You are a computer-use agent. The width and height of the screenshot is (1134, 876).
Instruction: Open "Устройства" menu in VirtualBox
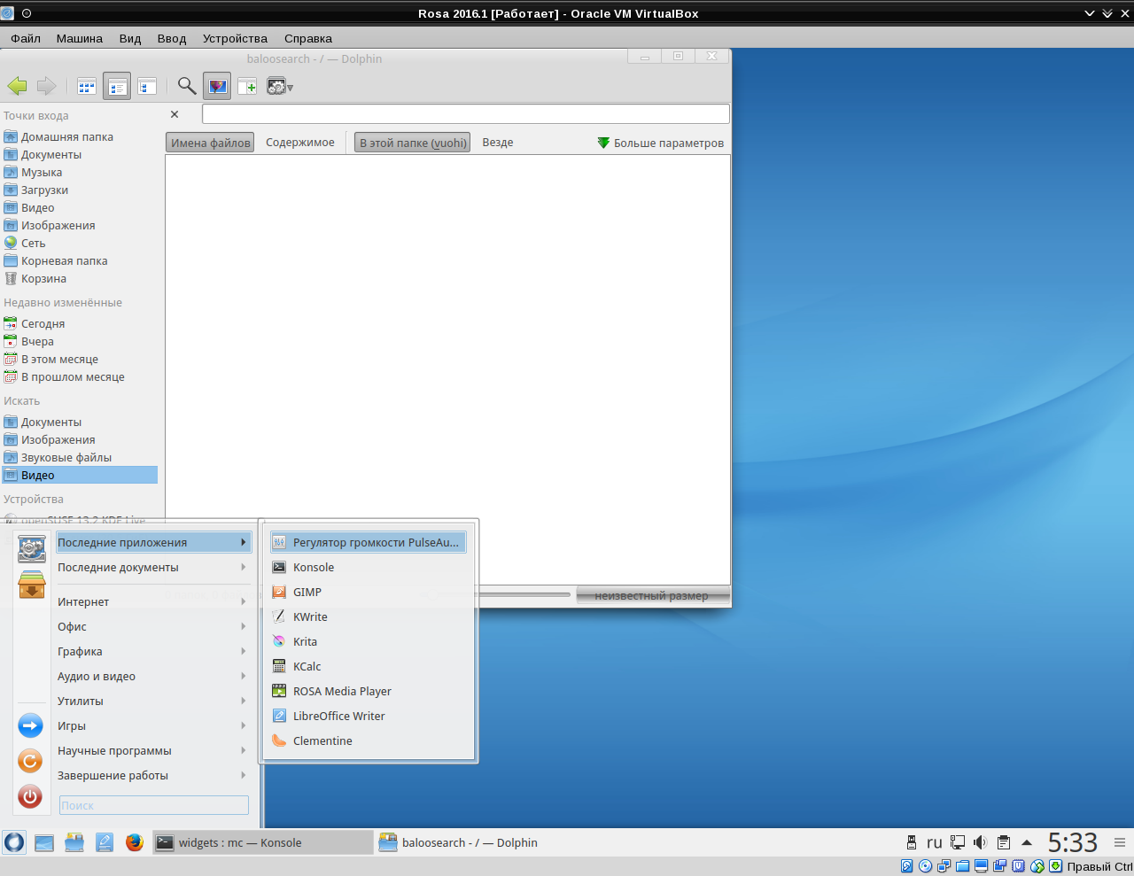[235, 38]
